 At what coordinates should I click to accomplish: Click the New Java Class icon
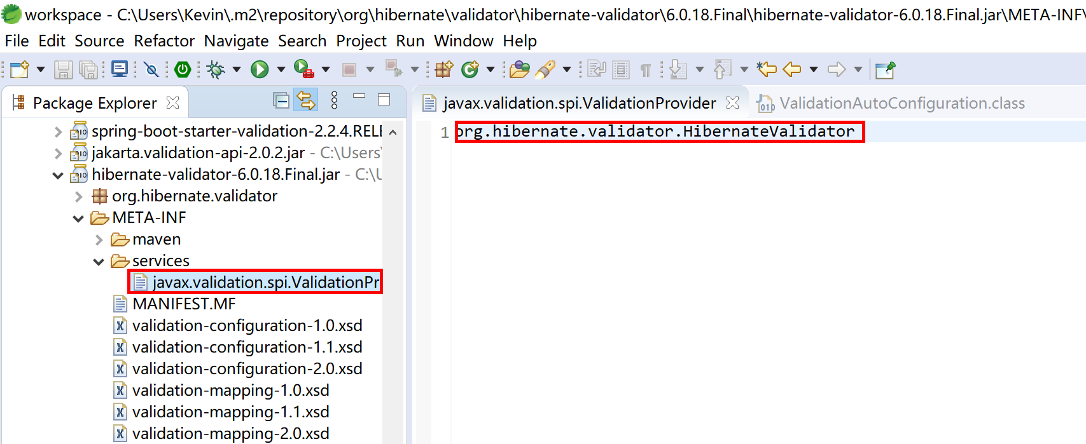(470, 69)
